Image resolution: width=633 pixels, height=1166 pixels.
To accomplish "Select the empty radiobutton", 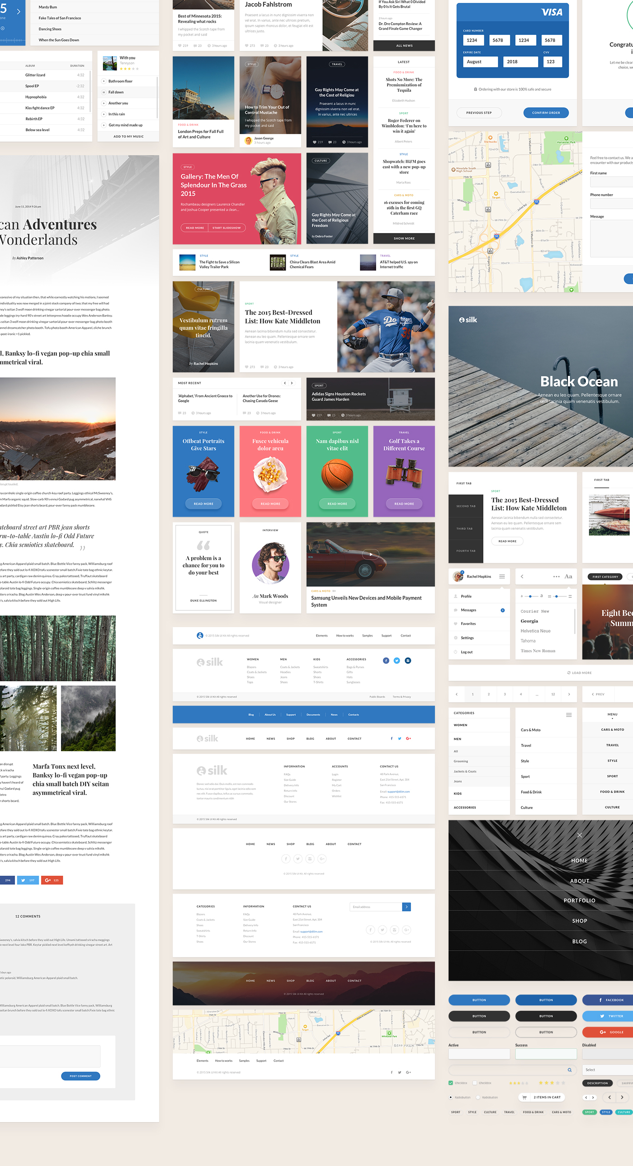I will (x=478, y=1097).
